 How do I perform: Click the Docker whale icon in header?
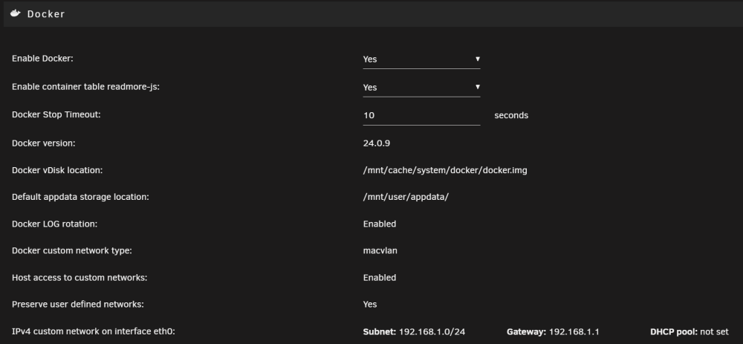pos(16,13)
